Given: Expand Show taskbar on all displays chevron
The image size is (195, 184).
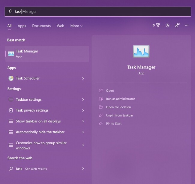Looking at the screenshot, I should (83, 121).
